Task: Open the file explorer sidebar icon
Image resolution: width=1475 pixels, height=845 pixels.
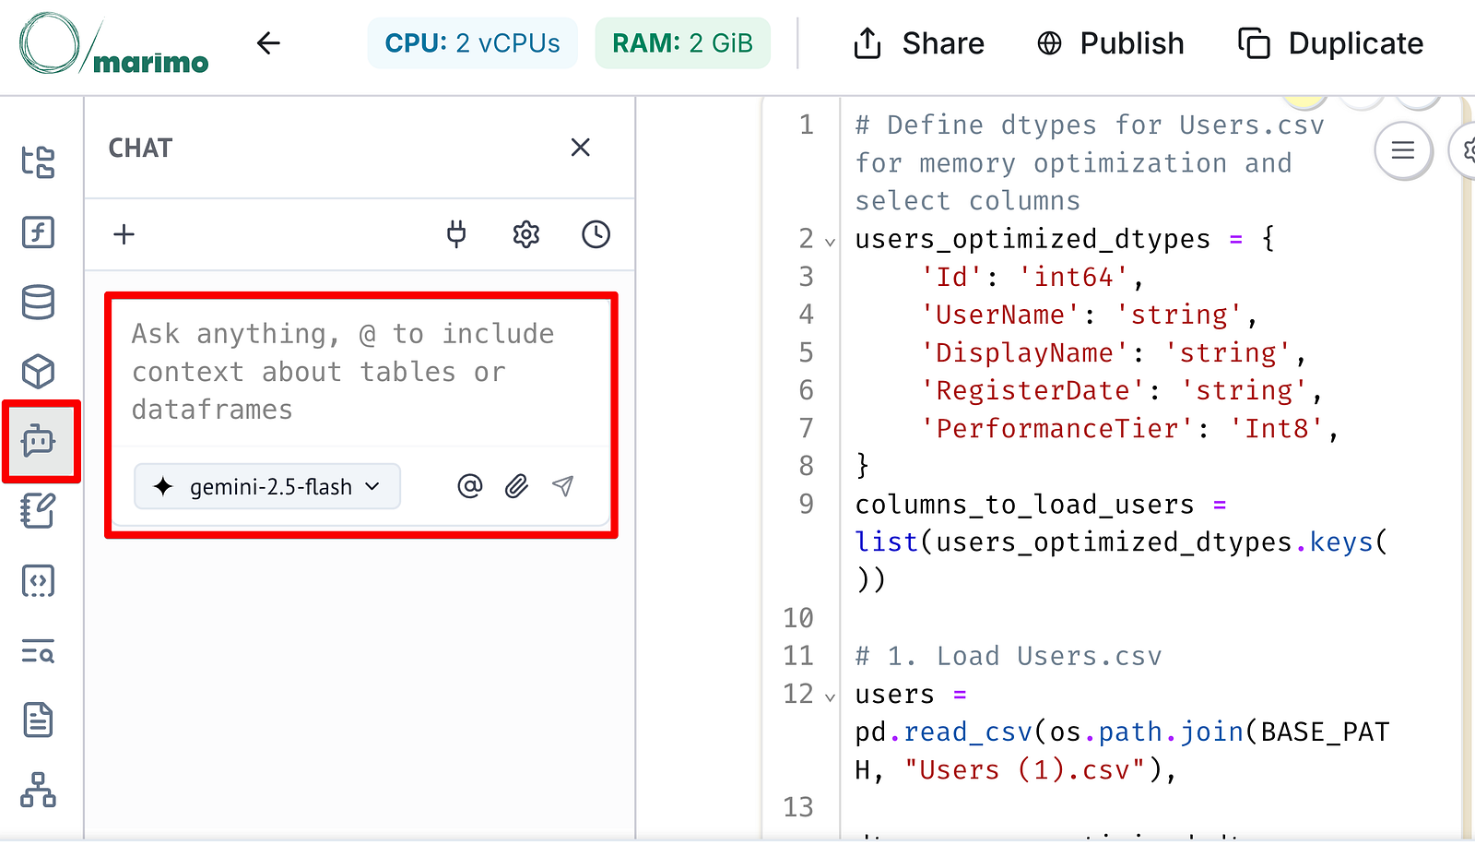Action: point(38,161)
